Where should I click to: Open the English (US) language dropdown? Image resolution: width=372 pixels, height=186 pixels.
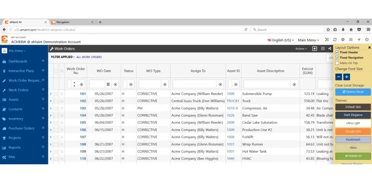281,40
